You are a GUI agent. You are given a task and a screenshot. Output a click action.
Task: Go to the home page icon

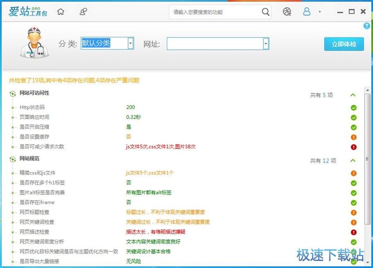(61, 11)
